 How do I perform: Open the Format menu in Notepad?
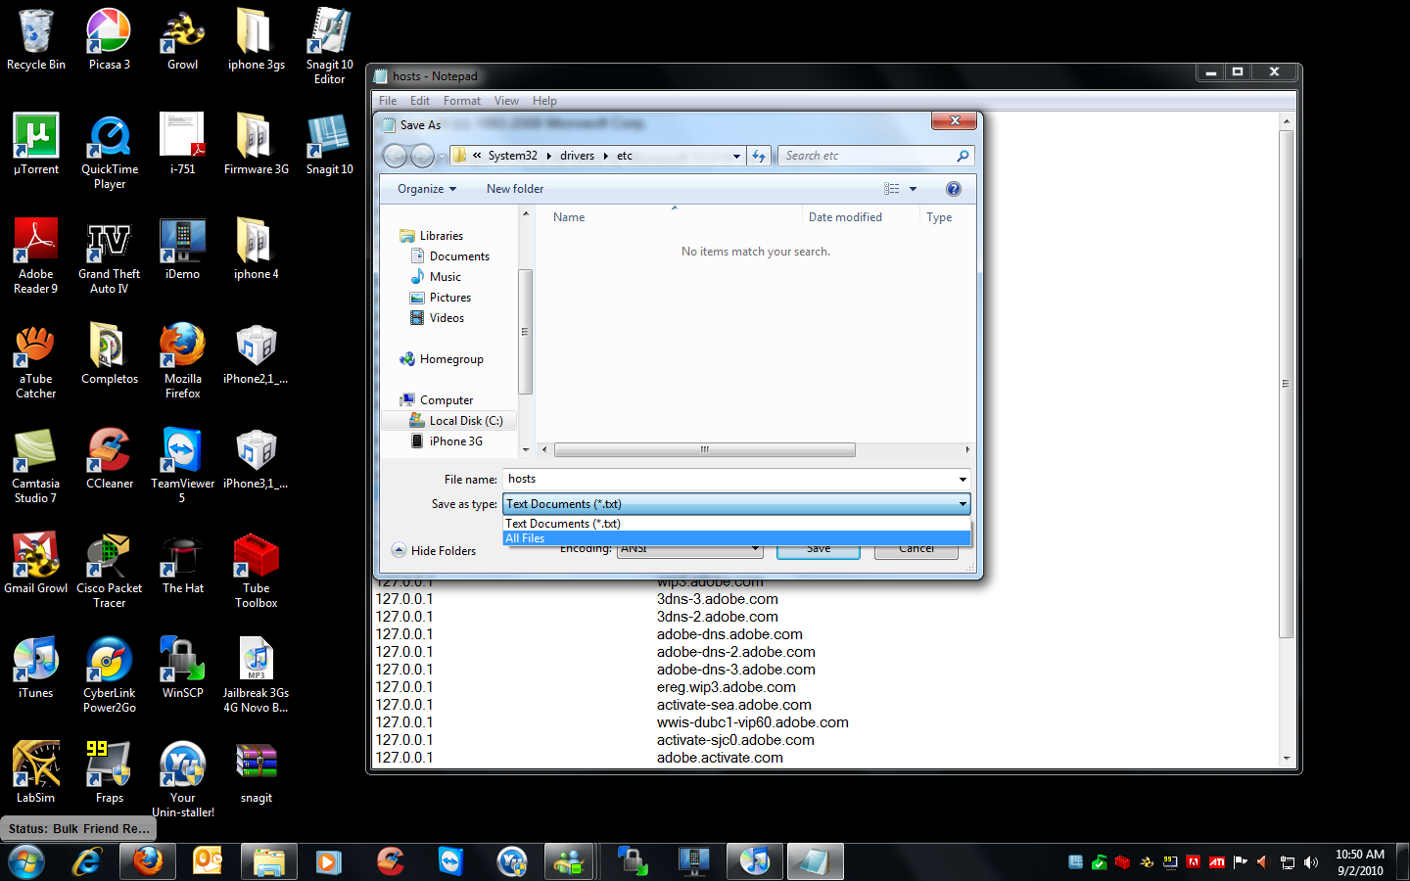462,101
